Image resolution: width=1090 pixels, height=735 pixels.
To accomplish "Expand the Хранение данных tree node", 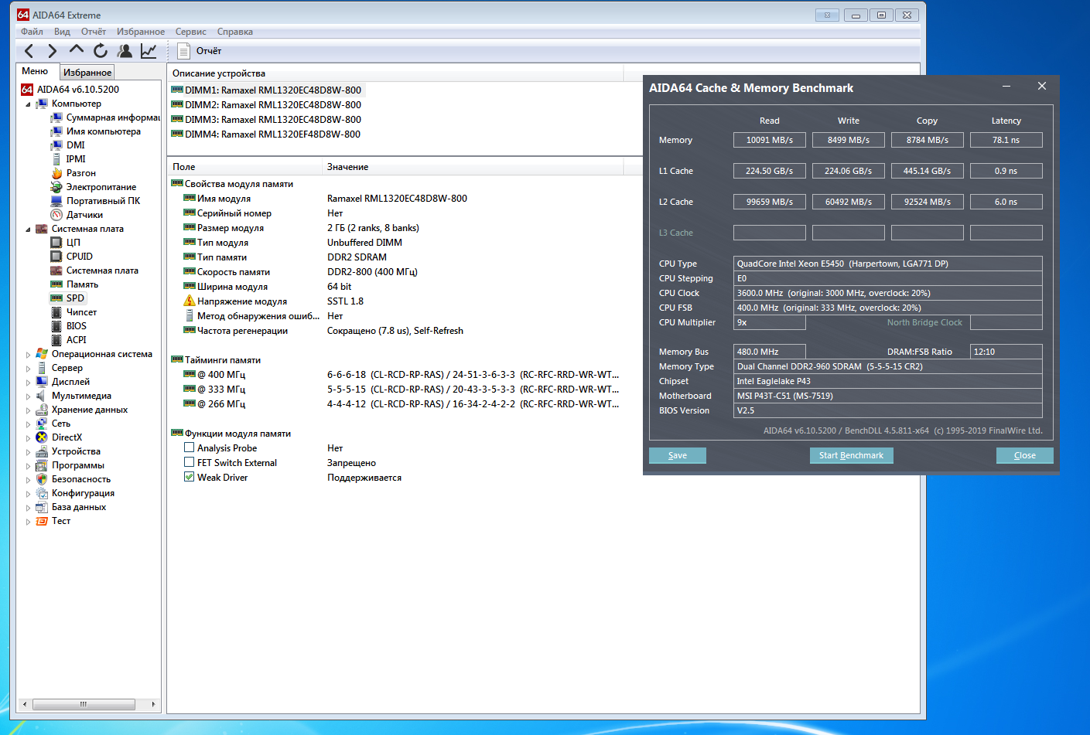I will pos(29,410).
